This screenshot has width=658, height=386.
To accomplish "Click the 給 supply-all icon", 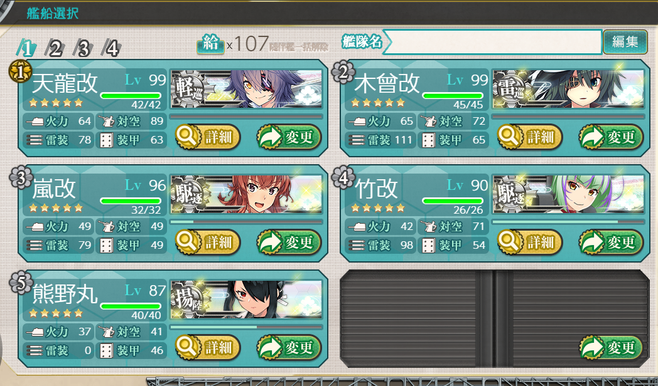I will (x=211, y=43).
